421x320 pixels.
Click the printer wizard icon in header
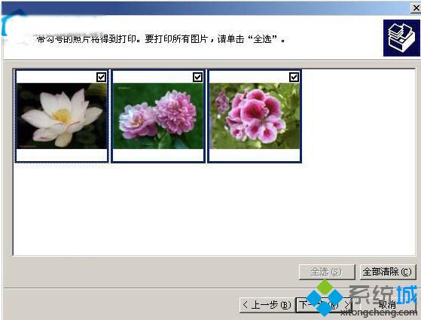coord(401,38)
